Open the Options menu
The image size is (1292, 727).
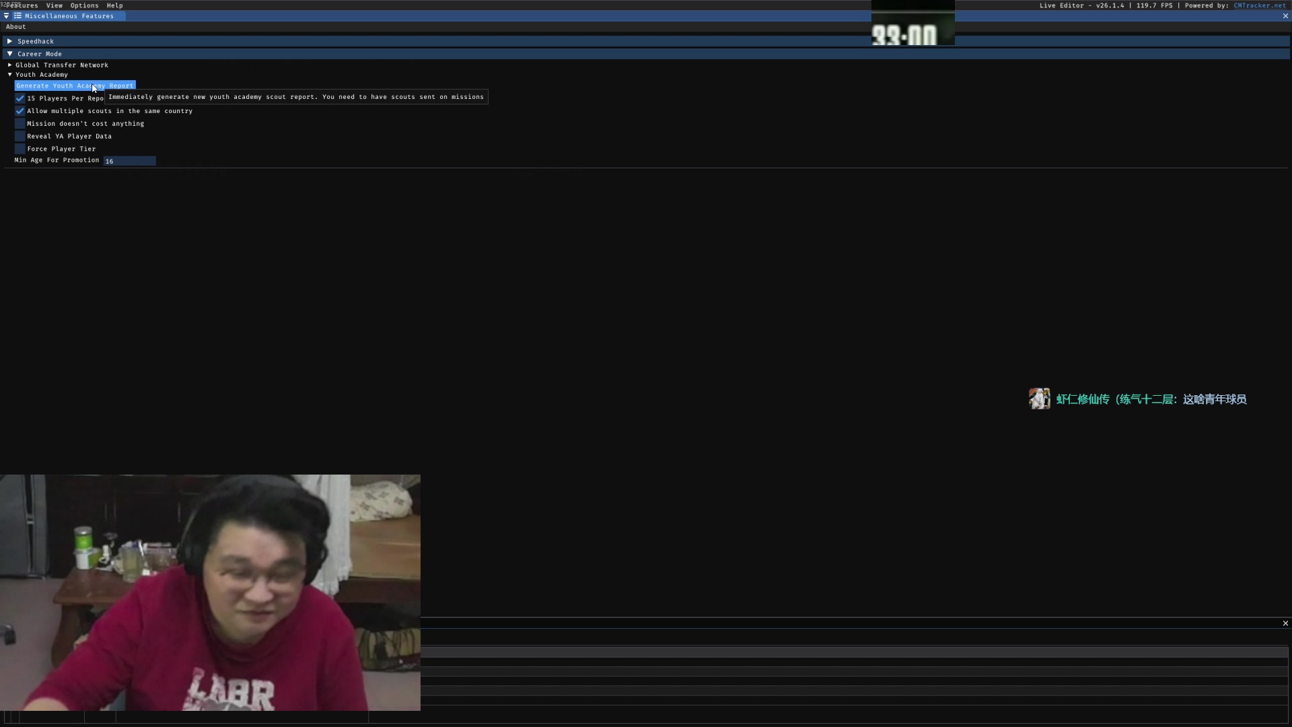point(84,5)
